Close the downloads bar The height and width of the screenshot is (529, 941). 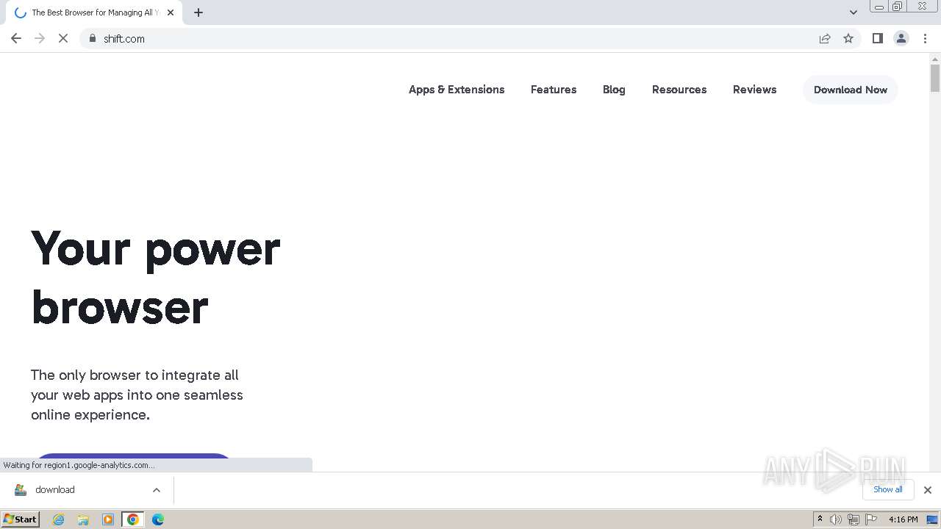pyautogui.click(x=928, y=490)
